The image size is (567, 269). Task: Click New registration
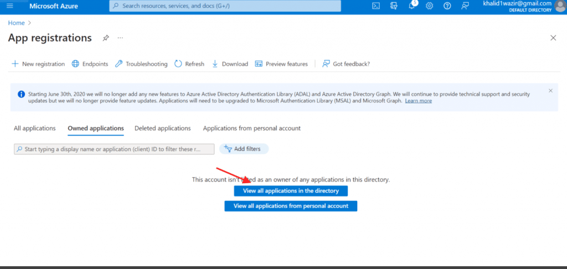(38, 64)
